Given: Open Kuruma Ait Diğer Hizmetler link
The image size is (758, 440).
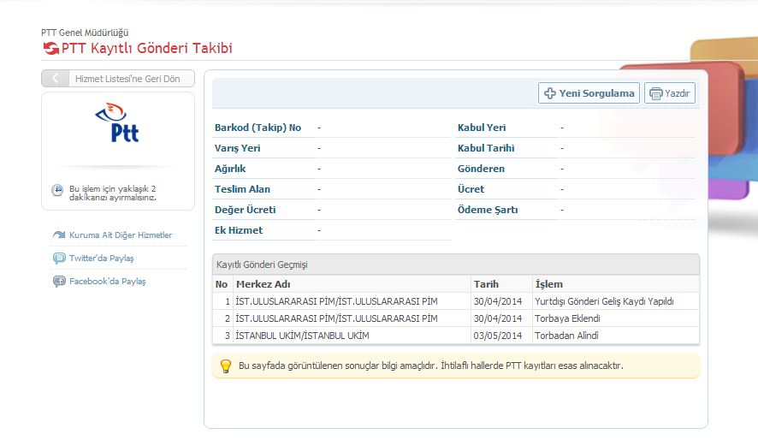Looking at the screenshot, I should tap(121, 235).
